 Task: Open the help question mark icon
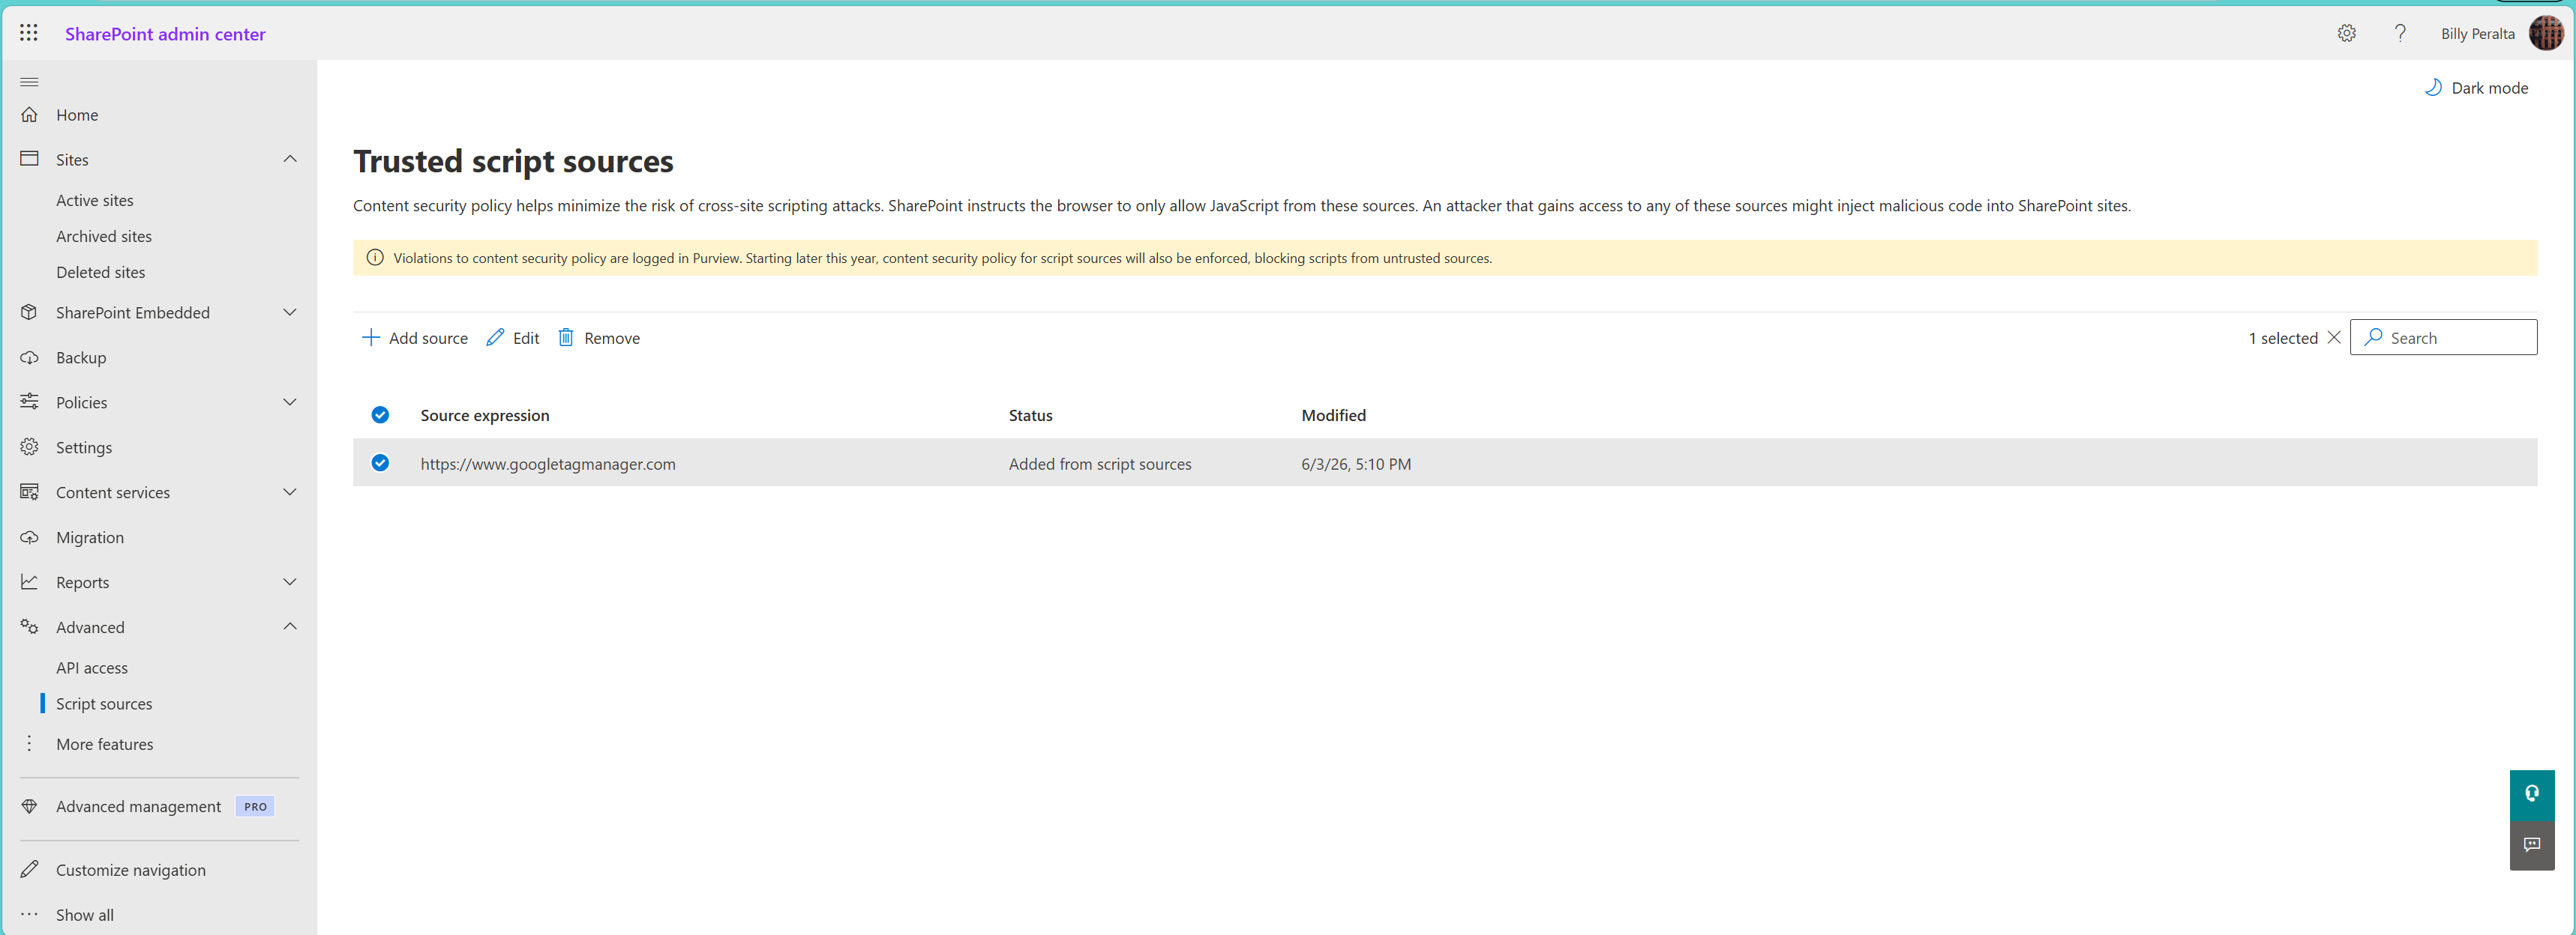point(2400,33)
